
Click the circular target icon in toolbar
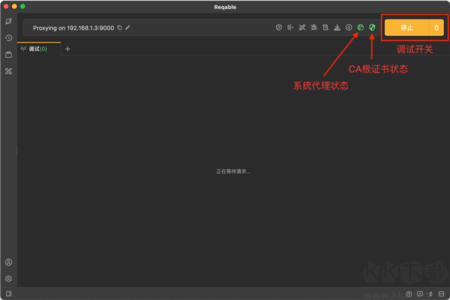[x=349, y=28]
